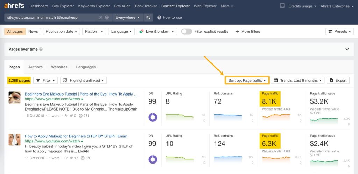Click Pinterest icon showing 281
The height and width of the screenshot is (174, 358).
pyautogui.click(x=81, y=116)
